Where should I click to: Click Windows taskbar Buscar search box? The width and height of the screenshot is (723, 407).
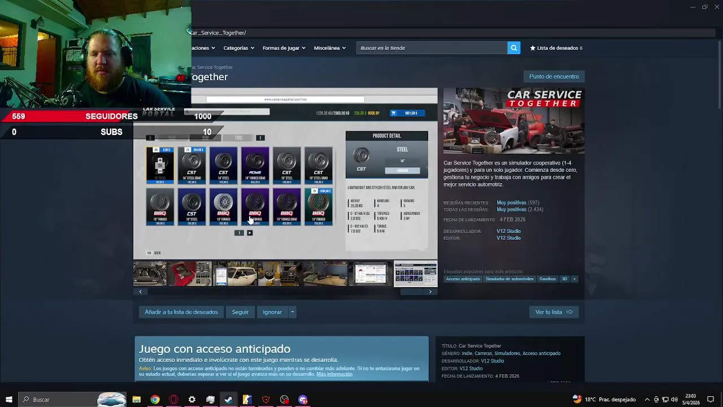(x=72, y=400)
